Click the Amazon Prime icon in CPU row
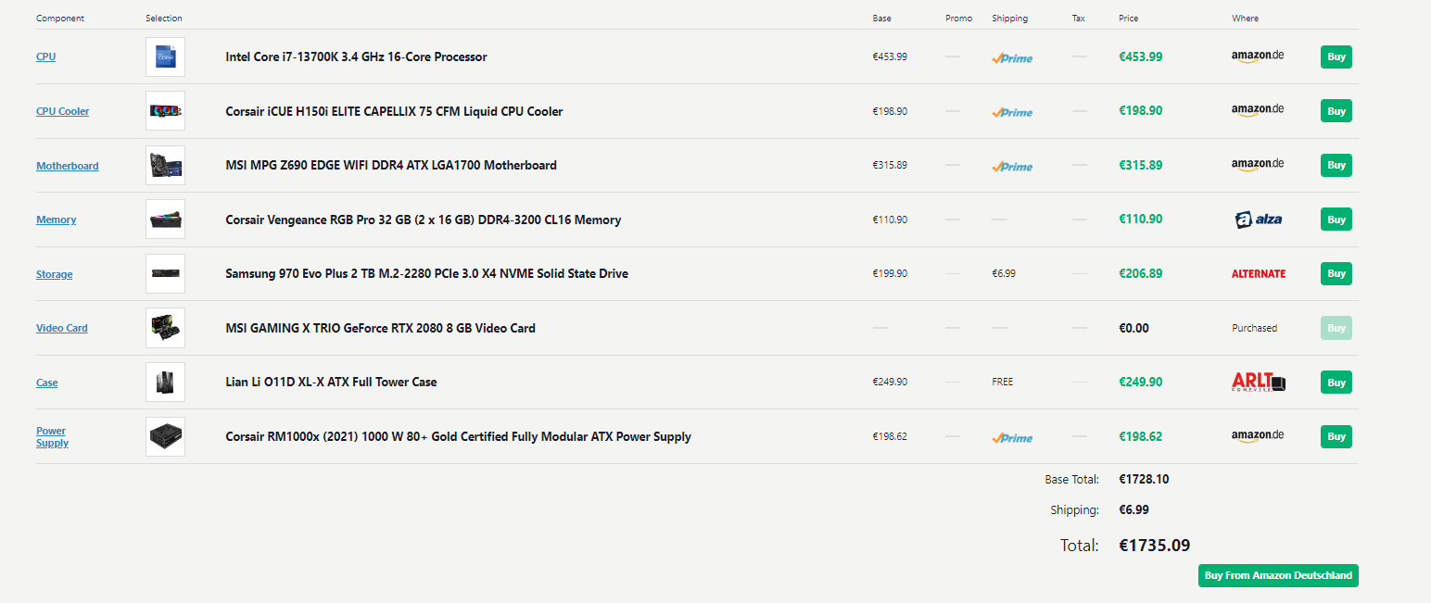1431x603 pixels. pyautogui.click(x=1011, y=57)
